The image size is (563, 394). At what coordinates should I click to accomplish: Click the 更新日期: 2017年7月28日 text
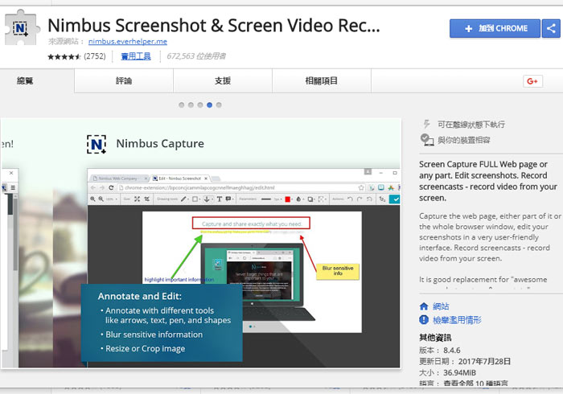tap(465, 361)
